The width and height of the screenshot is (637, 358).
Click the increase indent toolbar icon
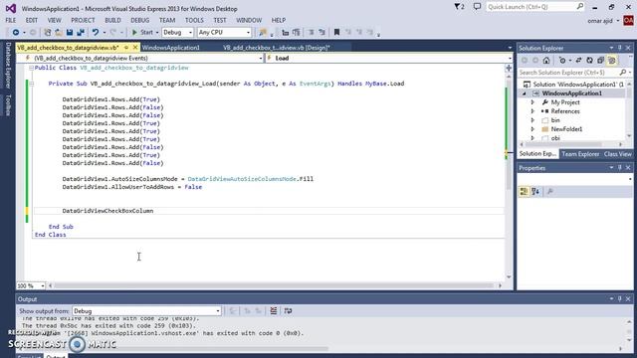(x=297, y=32)
